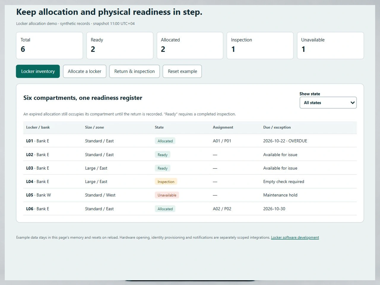Select the L01 · Bank E locker cell

tap(38, 141)
